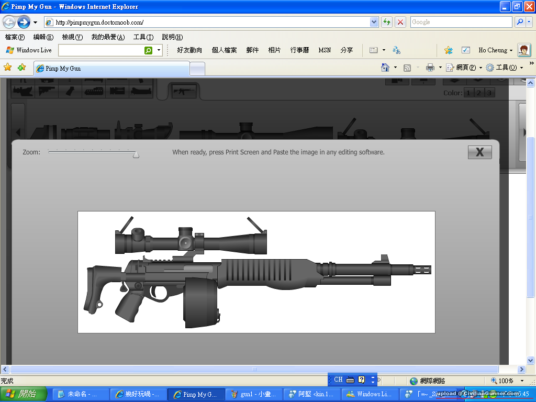Viewport: 536px width, 402px height.
Task: Click the Home icon in command bar
Action: pyautogui.click(x=385, y=68)
